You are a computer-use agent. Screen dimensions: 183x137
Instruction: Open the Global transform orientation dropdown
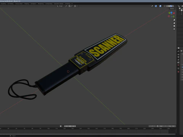[x=60, y=6]
